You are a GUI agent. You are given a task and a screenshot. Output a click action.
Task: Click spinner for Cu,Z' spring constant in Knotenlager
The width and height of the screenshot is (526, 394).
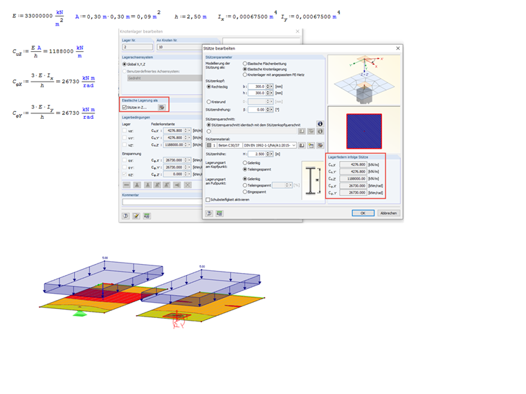[x=185, y=144]
